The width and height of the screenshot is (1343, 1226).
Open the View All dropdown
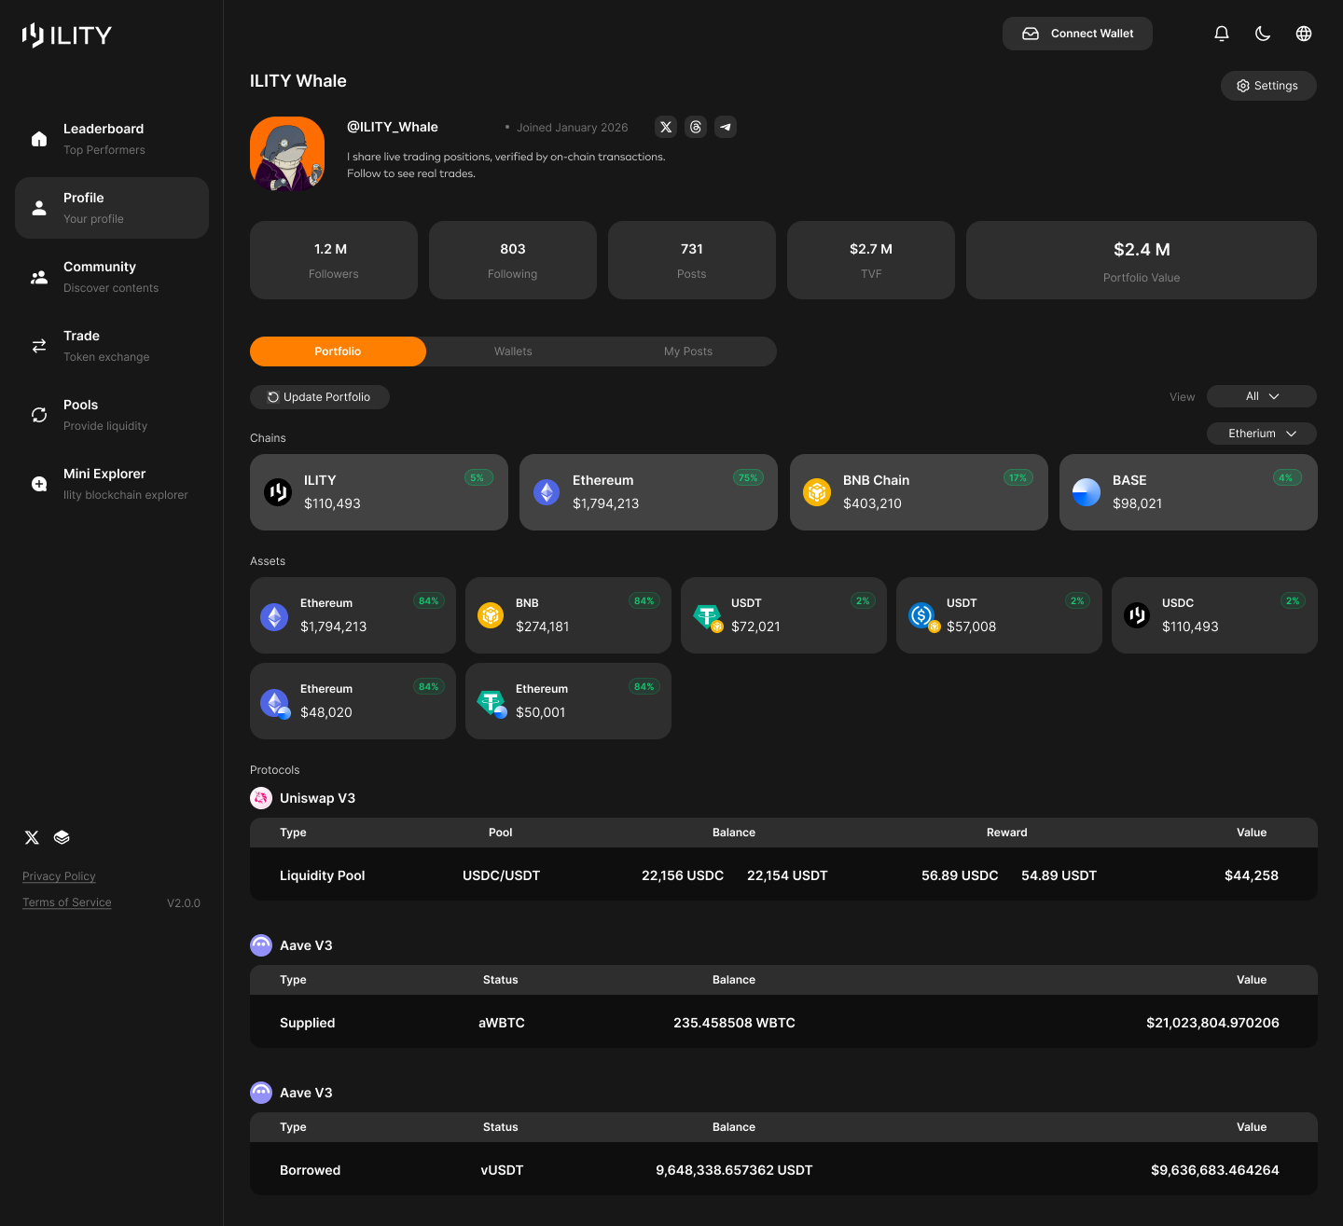(1262, 396)
